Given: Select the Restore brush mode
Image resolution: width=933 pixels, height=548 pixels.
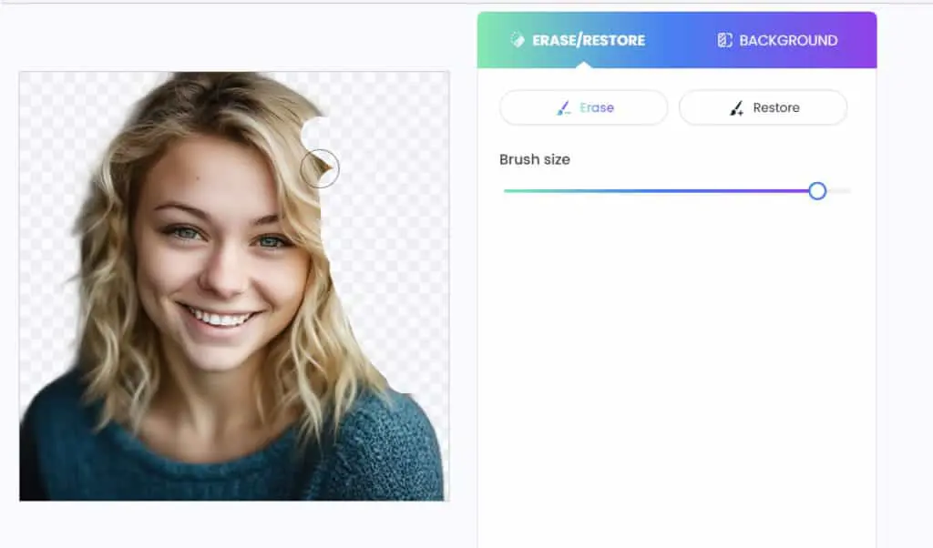Looking at the screenshot, I should pyautogui.click(x=763, y=107).
